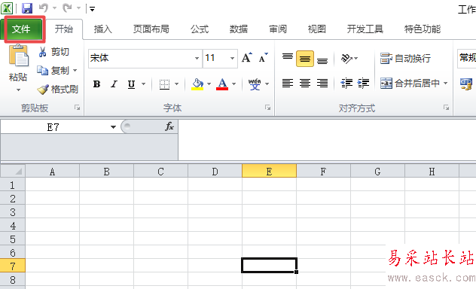Open the 对齐方式 dialog launcher
The width and height of the screenshot is (476, 289).
(446, 108)
